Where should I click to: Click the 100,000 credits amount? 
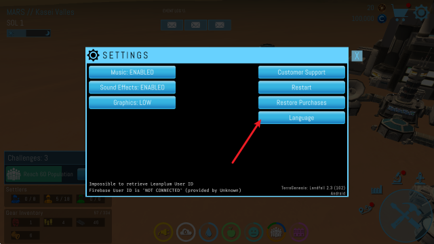(x=363, y=18)
